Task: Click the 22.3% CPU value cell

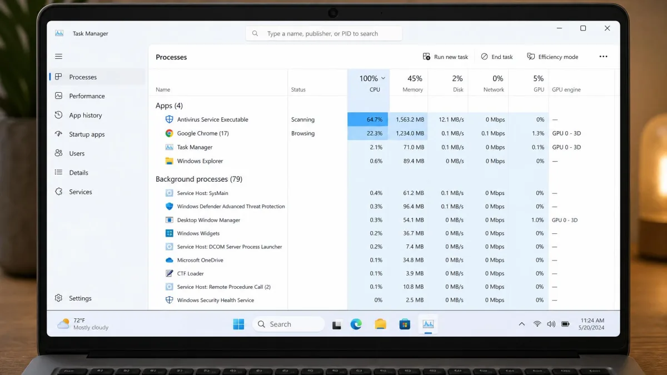Action: click(368, 133)
